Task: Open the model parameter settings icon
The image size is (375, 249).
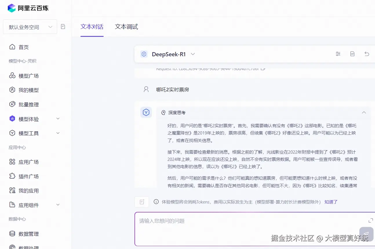Action: coord(338,54)
